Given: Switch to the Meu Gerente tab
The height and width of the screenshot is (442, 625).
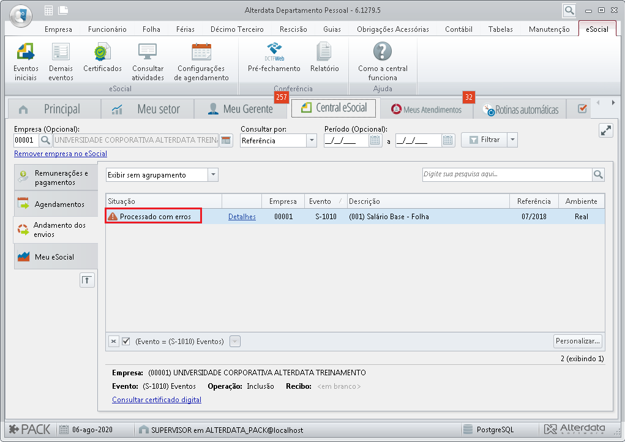Looking at the screenshot, I should tap(241, 109).
